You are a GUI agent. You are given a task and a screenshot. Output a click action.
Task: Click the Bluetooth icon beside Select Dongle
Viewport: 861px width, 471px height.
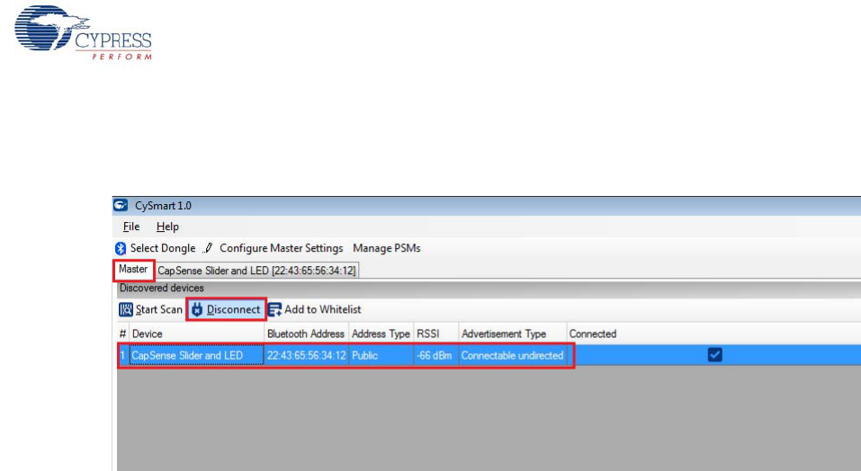pos(121,248)
